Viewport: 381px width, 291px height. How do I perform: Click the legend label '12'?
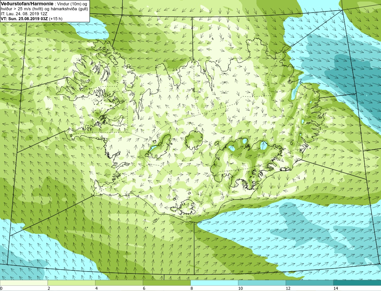(288, 288)
